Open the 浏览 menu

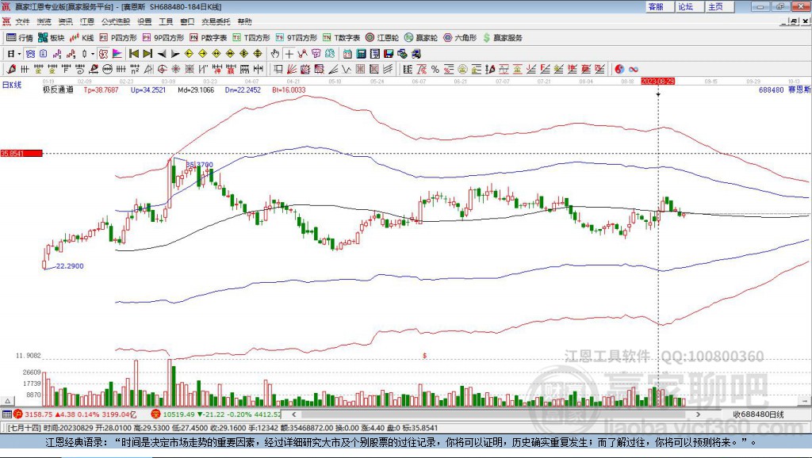44,21
